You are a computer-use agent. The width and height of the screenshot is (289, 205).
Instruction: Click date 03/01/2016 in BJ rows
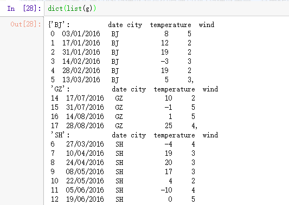[81, 34]
